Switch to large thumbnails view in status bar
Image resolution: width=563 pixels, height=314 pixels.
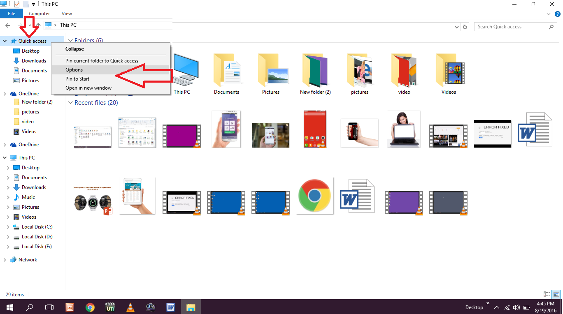pyautogui.click(x=556, y=294)
